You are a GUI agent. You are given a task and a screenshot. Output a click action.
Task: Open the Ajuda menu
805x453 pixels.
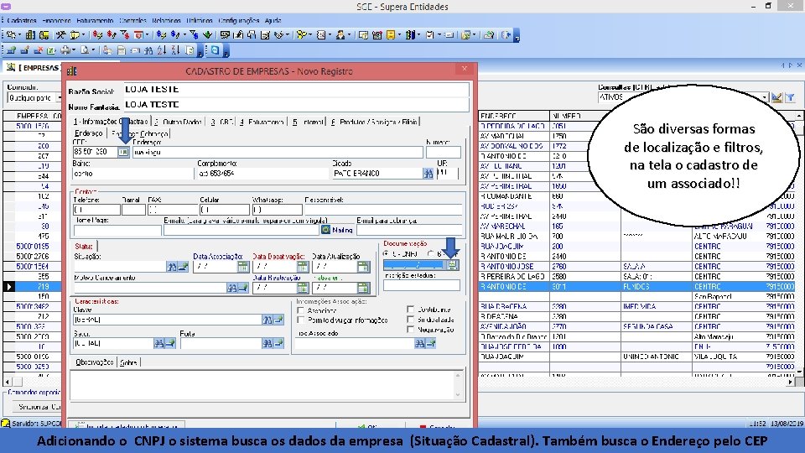click(x=273, y=20)
